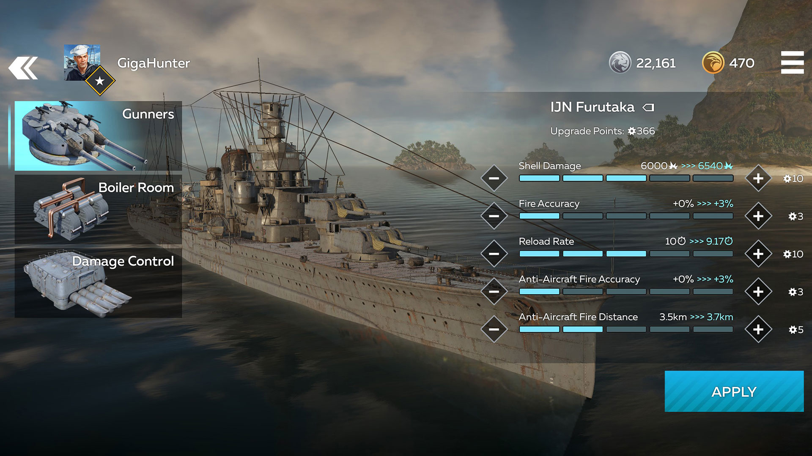The width and height of the screenshot is (812, 456).
Task: Click the Anti-Aircraft Fire Distance plus icon
Action: pos(758,327)
